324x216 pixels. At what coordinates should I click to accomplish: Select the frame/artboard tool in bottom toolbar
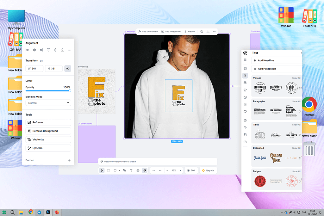(109, 170)
